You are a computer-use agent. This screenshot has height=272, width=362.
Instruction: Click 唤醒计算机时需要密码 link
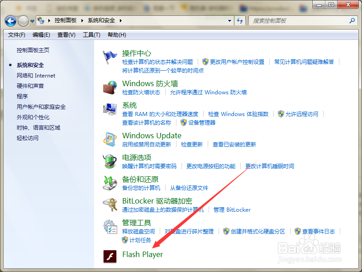[x=149, y=166]
